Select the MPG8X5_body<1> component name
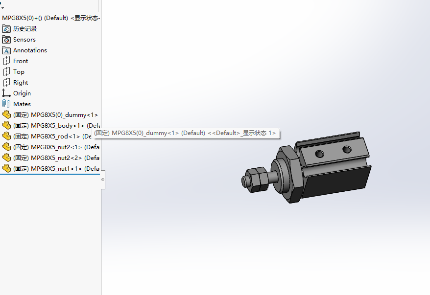Screen dimensions: 430x295 pyautogui.click(x=56, y=125)
